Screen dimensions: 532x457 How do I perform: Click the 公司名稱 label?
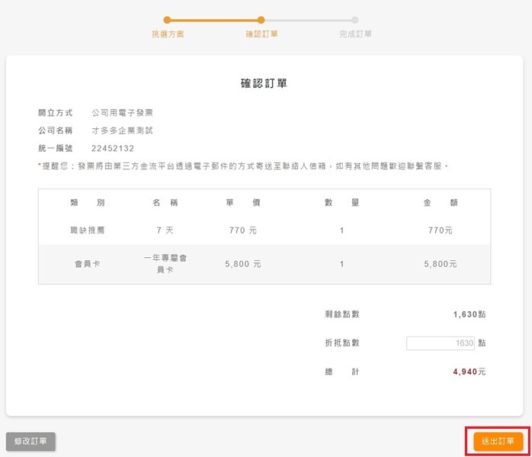pyautogui.click(x=56, y=130)
